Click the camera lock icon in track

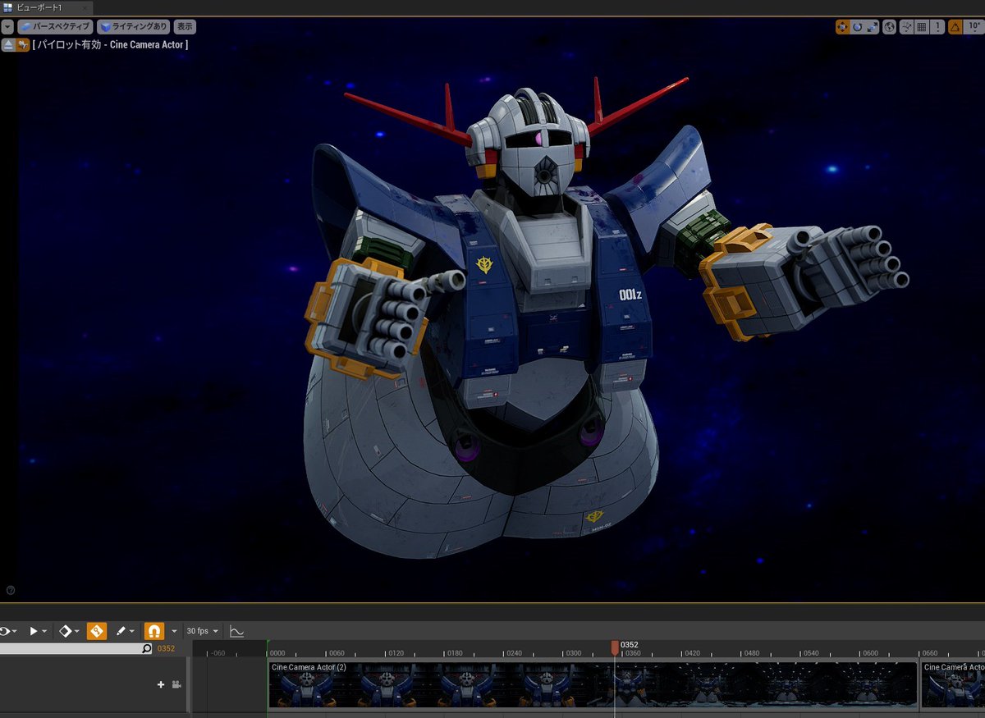(176, 684)
